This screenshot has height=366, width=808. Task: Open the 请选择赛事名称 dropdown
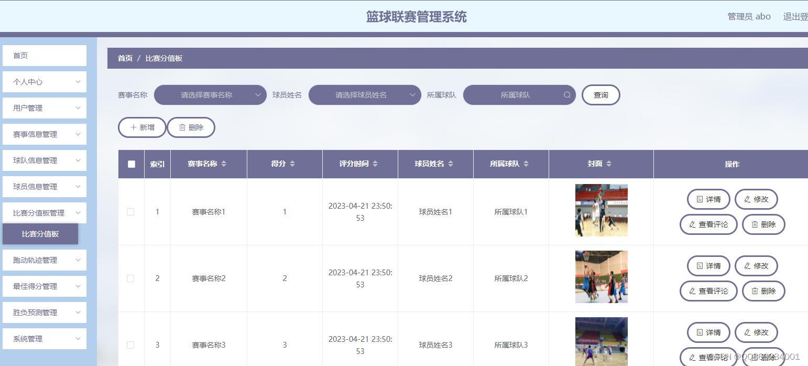(x=210, y=95)
